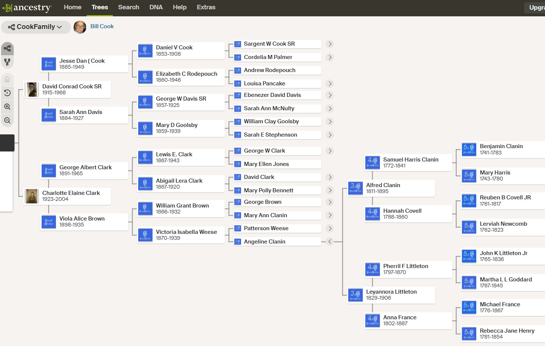
Task: Open Bill Cook's profile link
Action: [x=102, y=26]
